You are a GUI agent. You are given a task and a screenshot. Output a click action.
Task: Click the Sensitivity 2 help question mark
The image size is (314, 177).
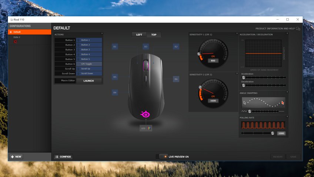237,73
